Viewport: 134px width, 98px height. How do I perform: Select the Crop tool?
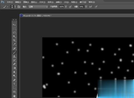pos(14,40)
